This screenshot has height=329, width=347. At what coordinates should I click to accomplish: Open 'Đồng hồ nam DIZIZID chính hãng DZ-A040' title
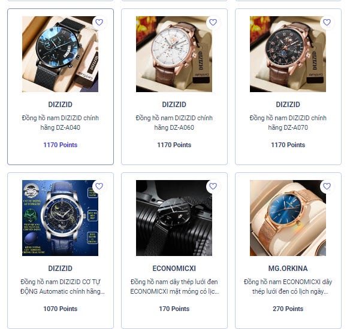[x=60, y=123]
